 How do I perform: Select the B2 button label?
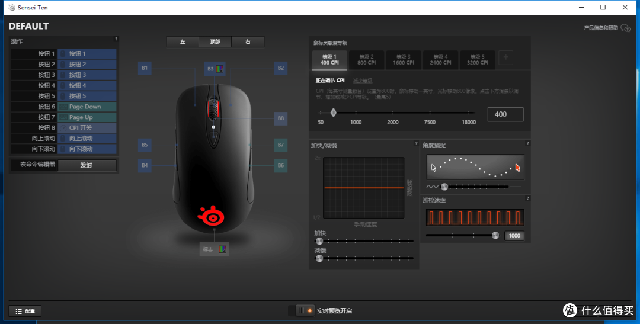[x=280, y=68]
